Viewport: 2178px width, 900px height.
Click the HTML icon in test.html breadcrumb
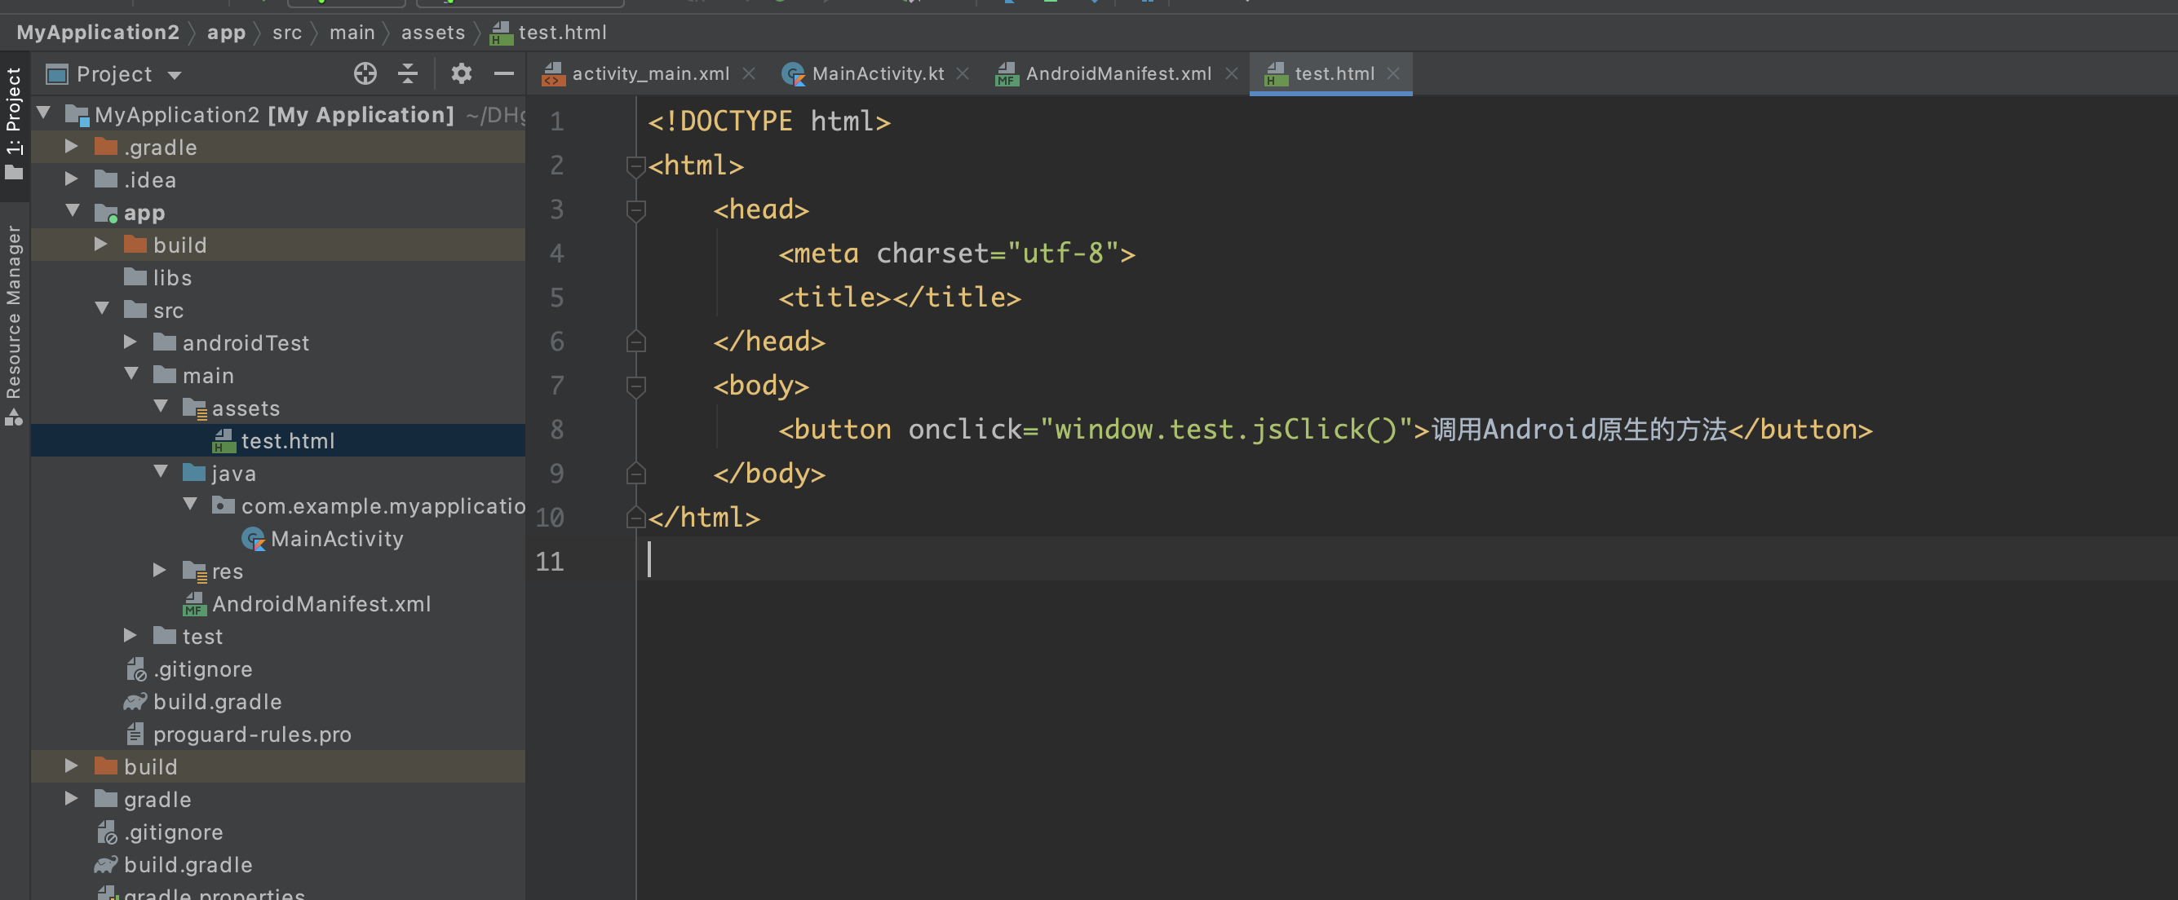(501, 32)
